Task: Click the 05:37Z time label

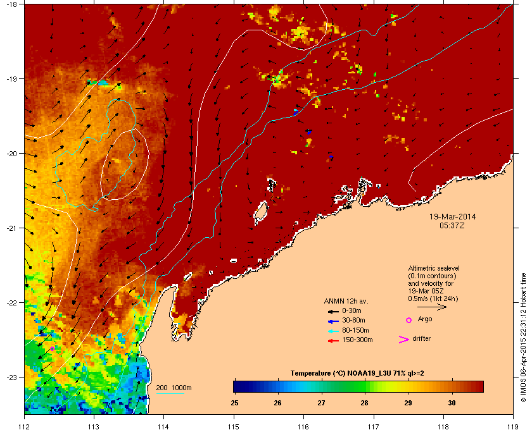Action: click(x=452, y=225)
